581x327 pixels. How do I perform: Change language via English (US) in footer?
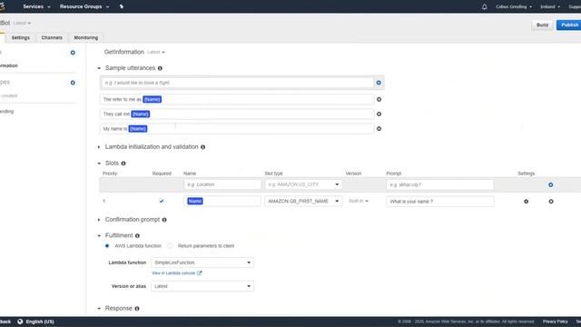click(40, 322)
